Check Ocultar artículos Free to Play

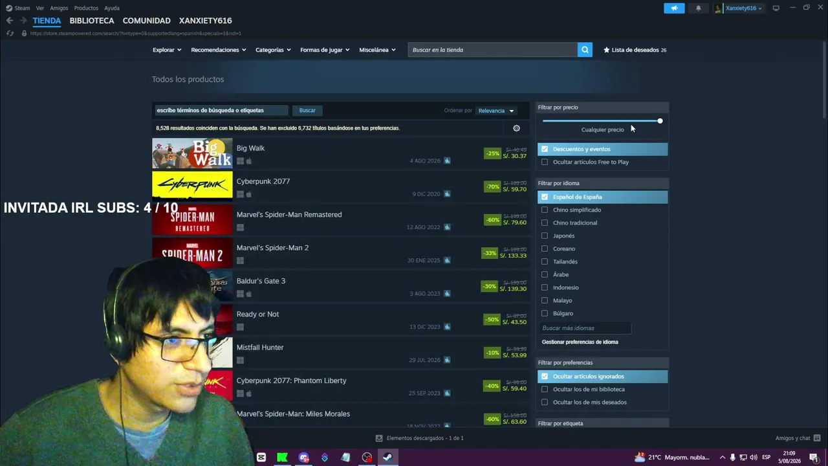click(x=545, y=162)
